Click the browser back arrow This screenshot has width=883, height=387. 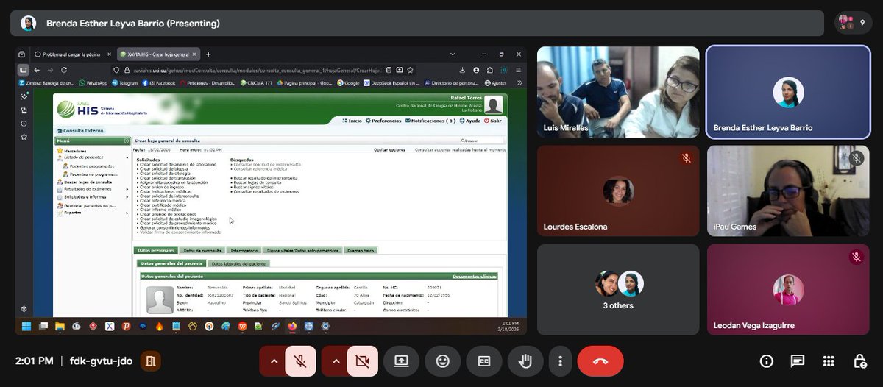pyautogui.click(x=37, y=70)
